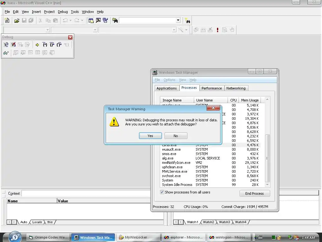Image resolution: width=322 pixels, height=242 pixels.
Task: Click the QuickWatch glasses icon
Action: click(6, 53)
